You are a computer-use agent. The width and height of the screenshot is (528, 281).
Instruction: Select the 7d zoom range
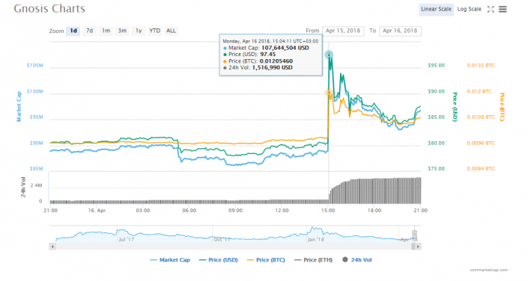89,31
